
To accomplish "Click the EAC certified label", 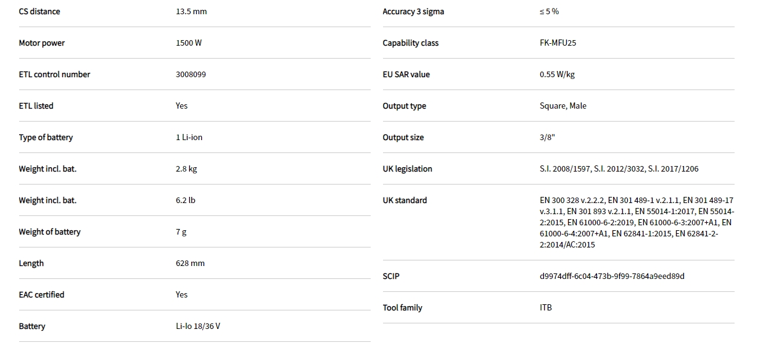I will [41, 295].
